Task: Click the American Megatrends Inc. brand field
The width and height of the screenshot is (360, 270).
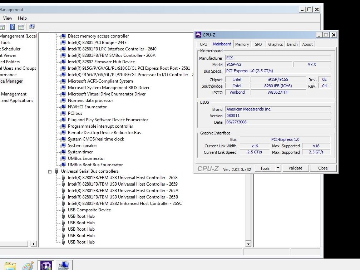Action: (278, 109)
